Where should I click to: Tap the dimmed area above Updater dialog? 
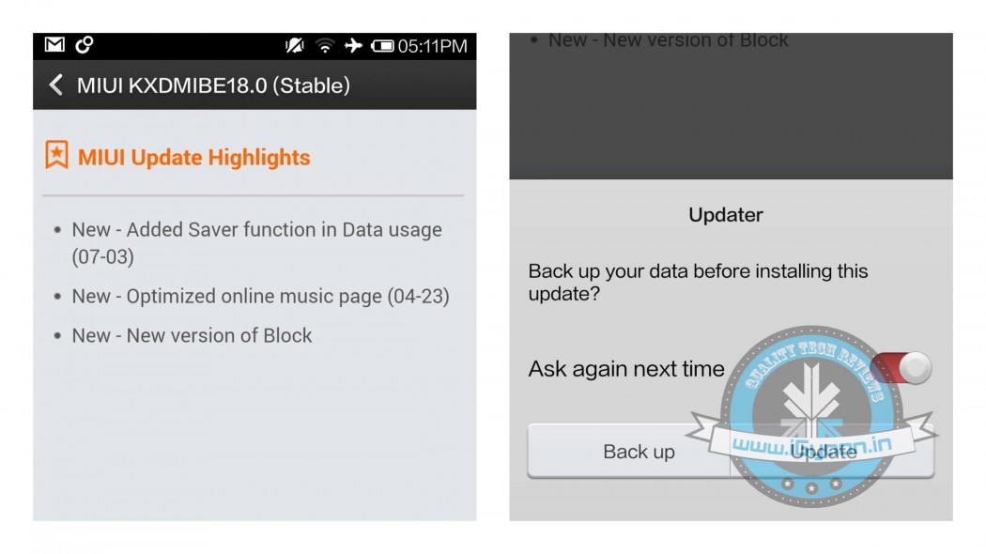731,106
